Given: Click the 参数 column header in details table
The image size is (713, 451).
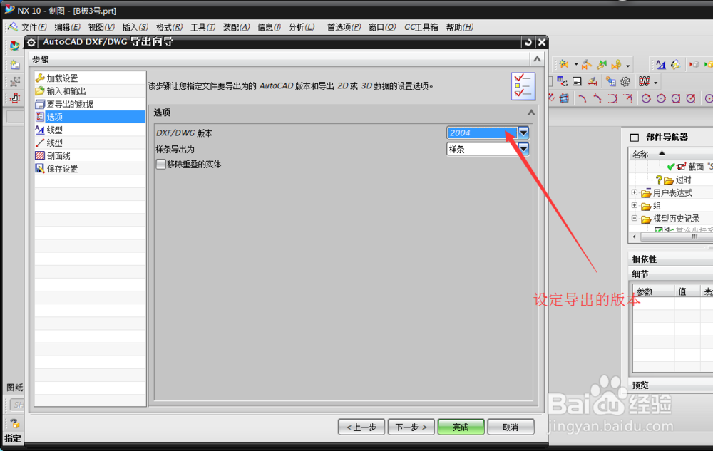Looking at the screenshot, I should coord(653,291).
